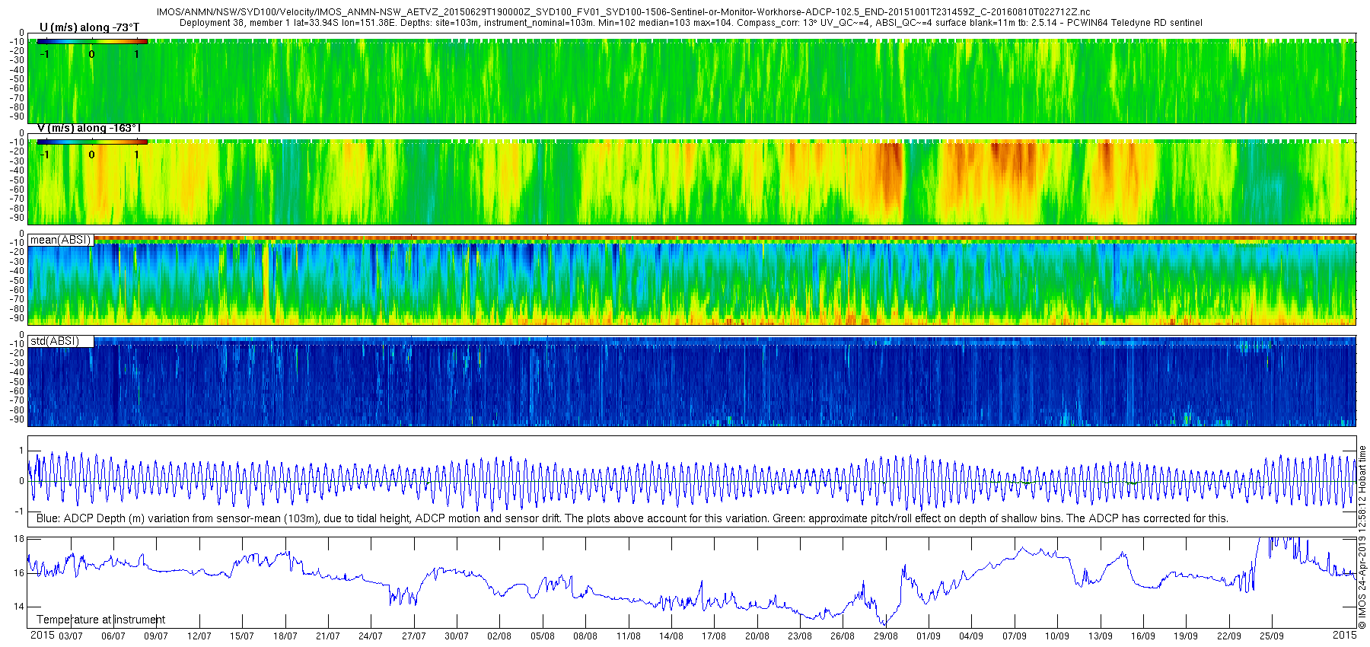Click the 12/07 date tick label
The image size is (1370, 647).
pos(199,636)
